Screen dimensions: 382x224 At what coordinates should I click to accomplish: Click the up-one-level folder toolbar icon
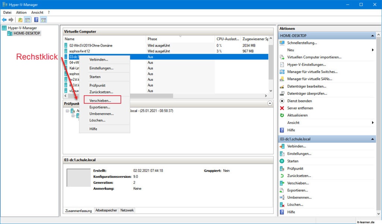point(20,20)
